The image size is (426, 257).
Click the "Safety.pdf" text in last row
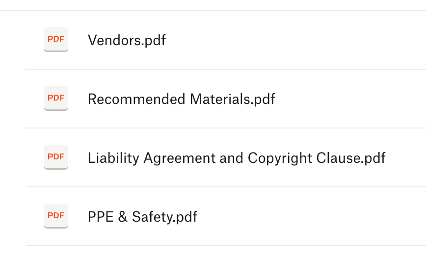[164, 217]
